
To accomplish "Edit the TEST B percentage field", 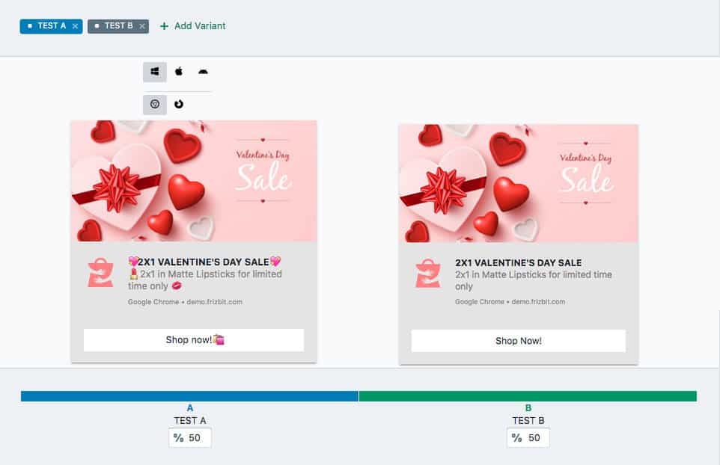I will click(528, 438).
